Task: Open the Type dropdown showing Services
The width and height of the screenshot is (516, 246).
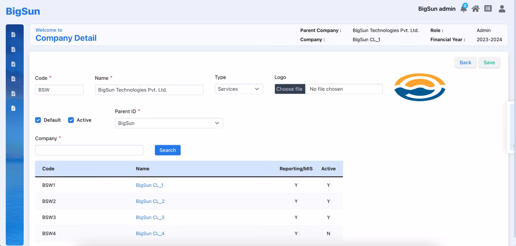Action: (x=239, y=89)
